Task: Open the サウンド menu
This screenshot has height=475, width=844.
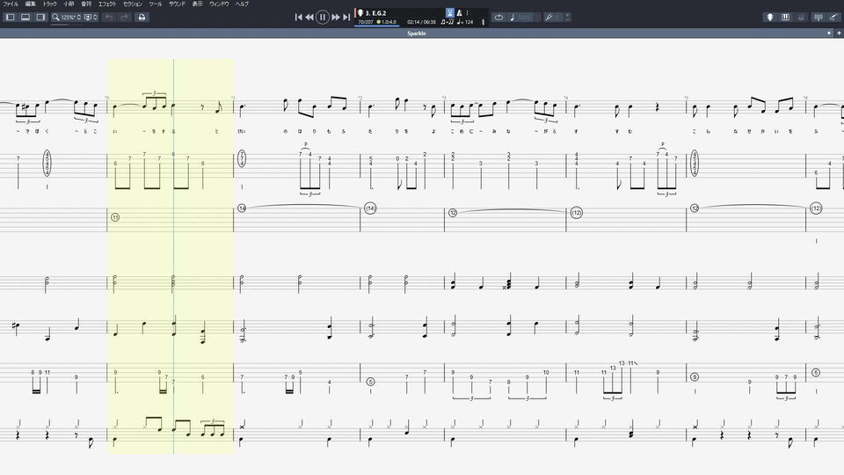Action: click(177, 4)
